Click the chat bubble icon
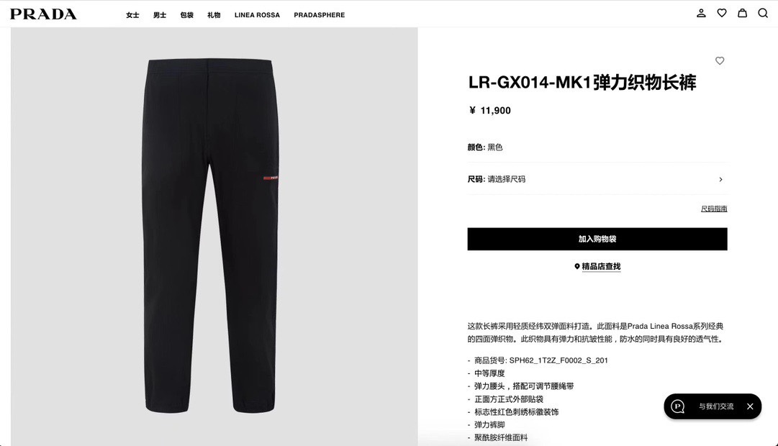 coord(678,406)
